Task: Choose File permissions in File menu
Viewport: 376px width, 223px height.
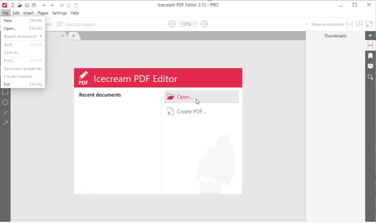Action: 23,76
